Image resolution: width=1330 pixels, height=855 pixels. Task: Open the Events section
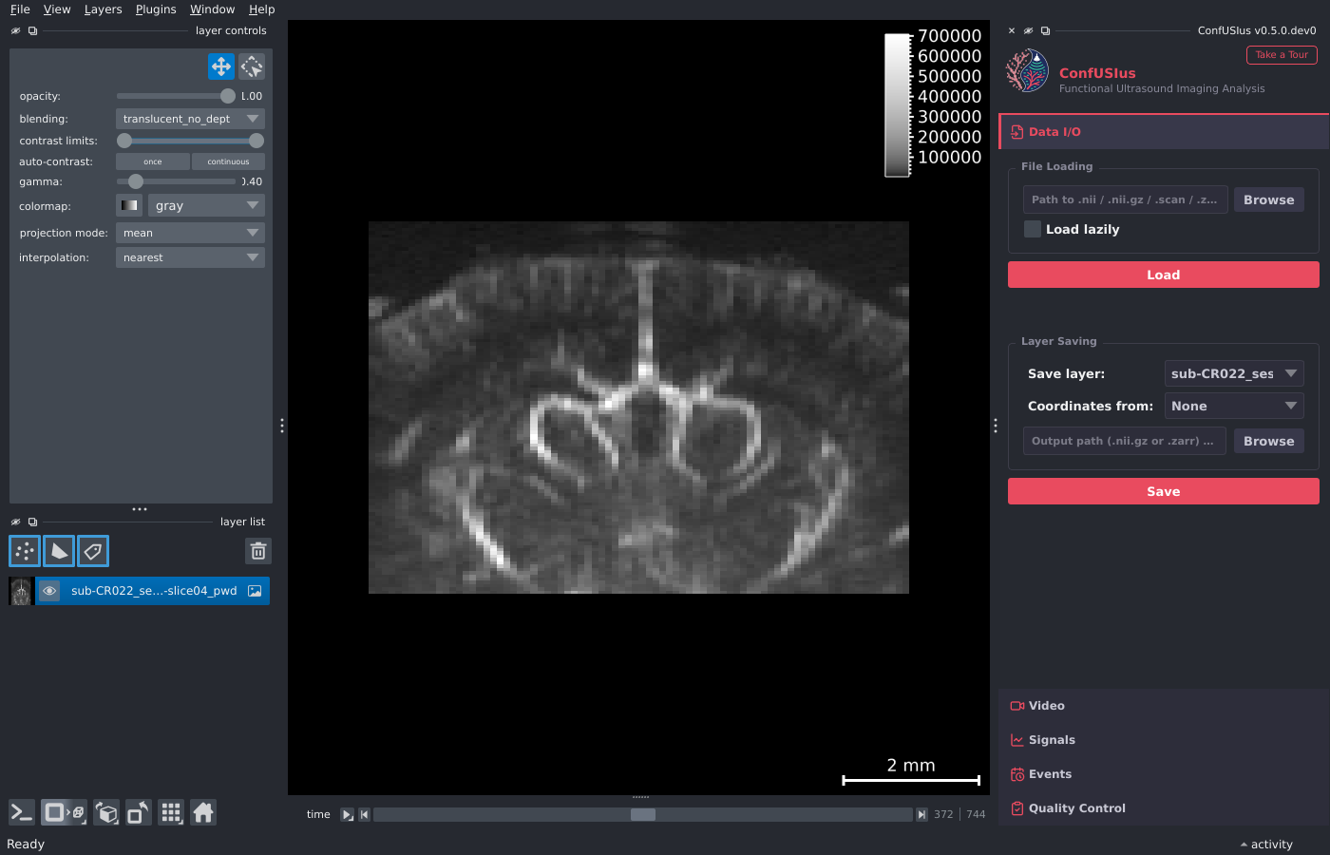pos(1164,774)
